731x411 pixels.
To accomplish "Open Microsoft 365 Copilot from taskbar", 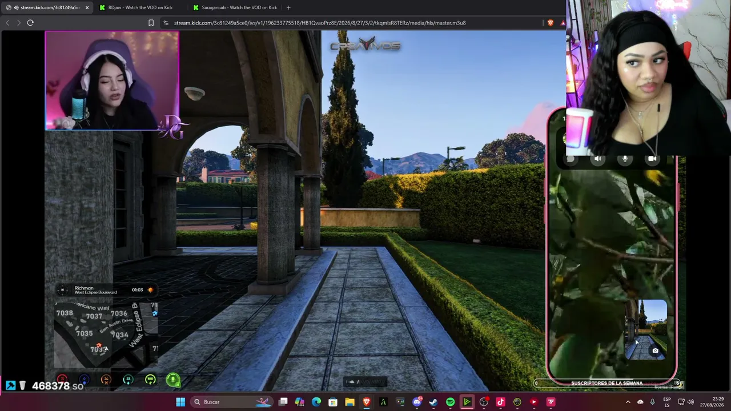I will point(300,402).
